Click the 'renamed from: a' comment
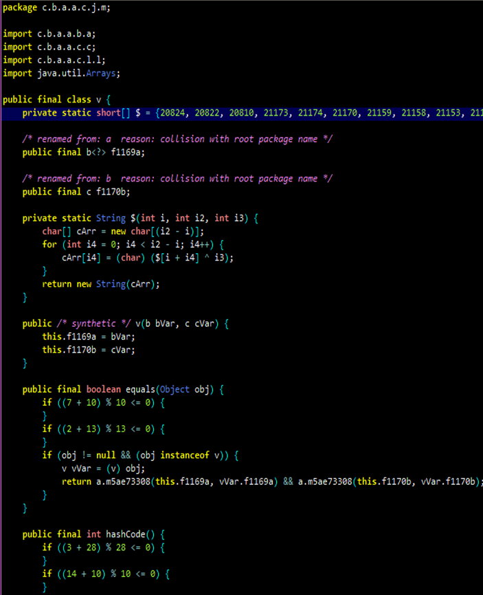 (177, 139)
